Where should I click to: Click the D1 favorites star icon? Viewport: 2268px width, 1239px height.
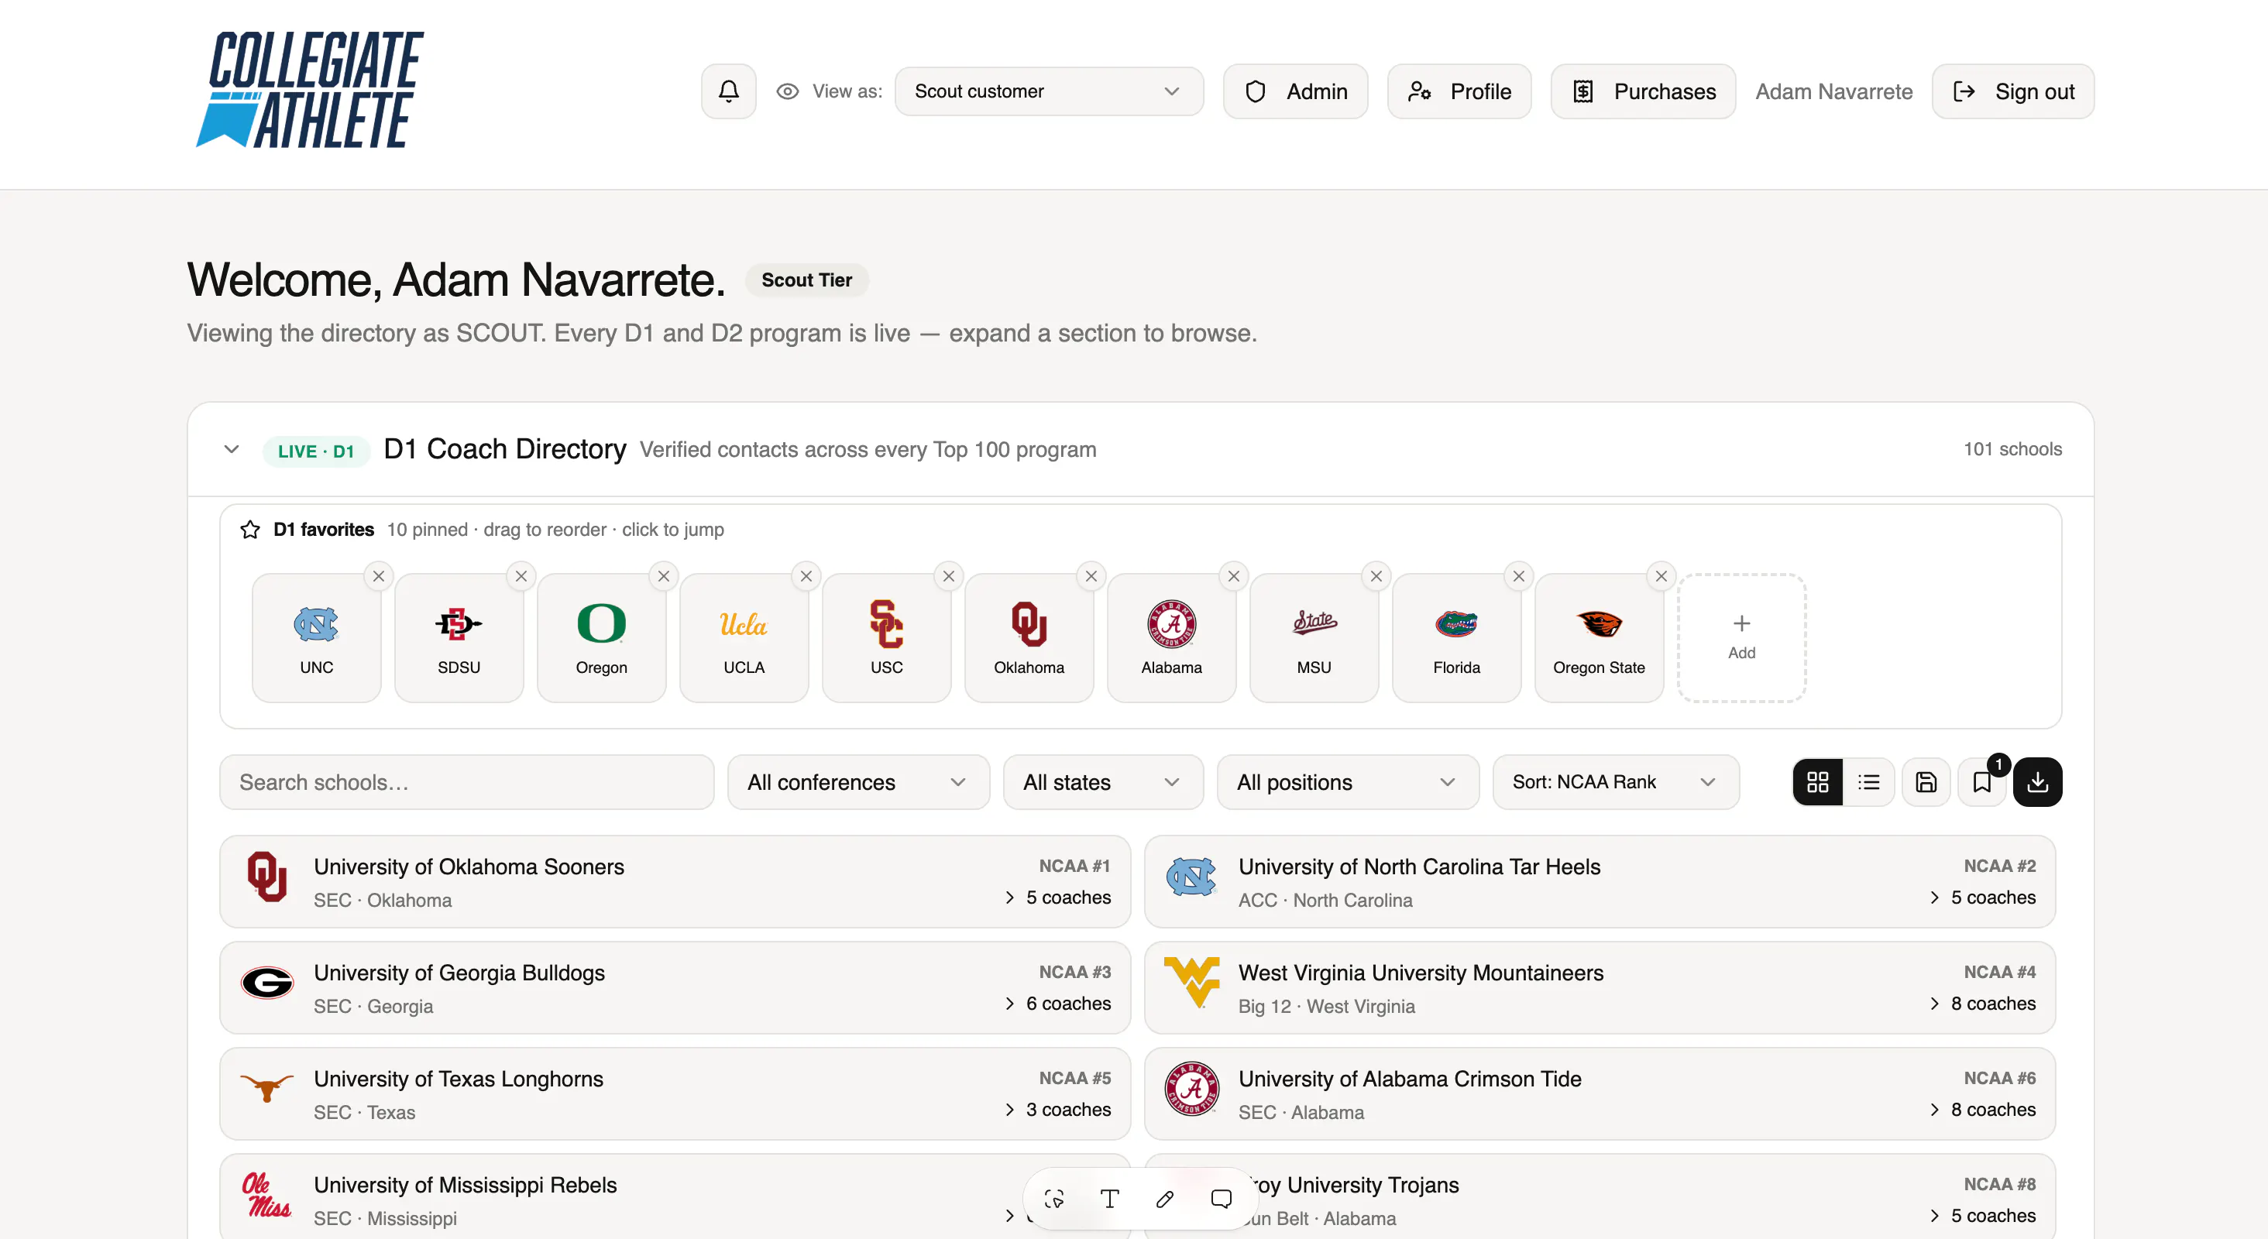click(x=250, y=530)
